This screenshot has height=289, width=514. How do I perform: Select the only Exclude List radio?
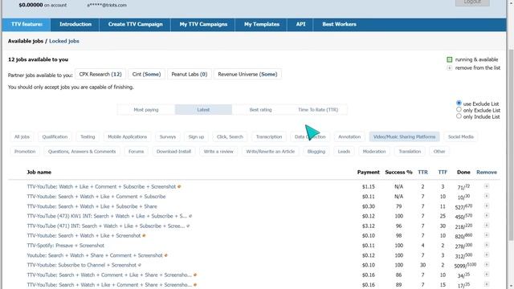click(459, 110)
